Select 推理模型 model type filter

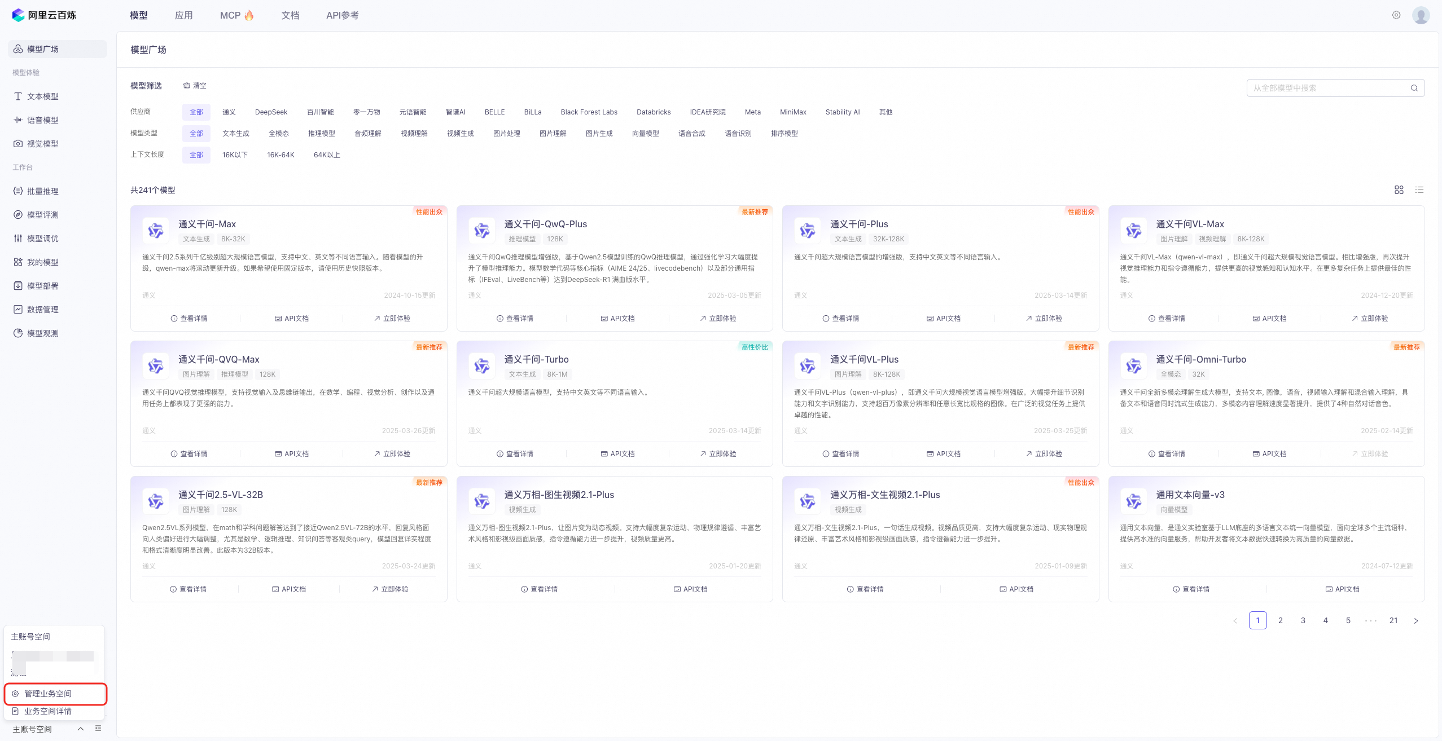[322, 134]
